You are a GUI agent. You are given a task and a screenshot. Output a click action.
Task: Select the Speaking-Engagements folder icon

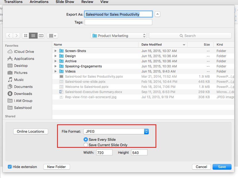point(61,66)
